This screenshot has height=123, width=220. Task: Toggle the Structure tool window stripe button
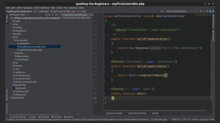[7, 109]
